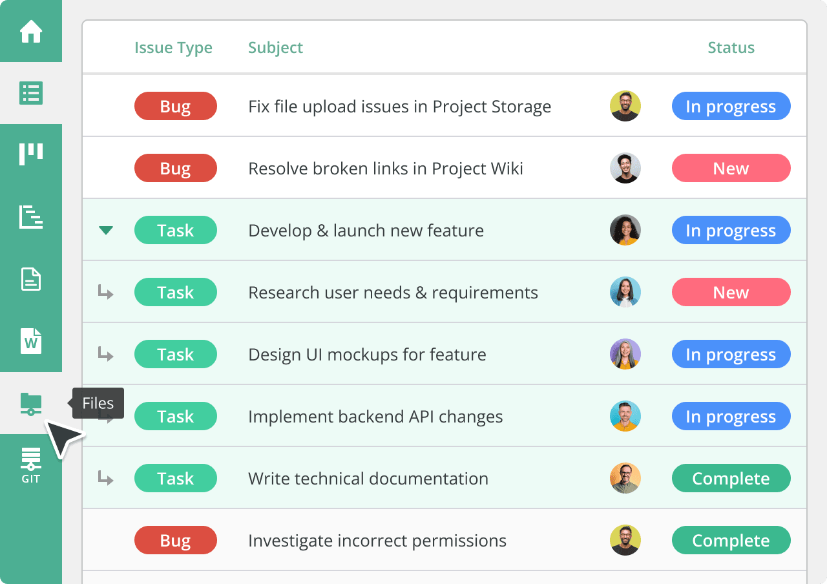
Task: Open Investigate incorrect permissions issue
Action: pos(377,541)
